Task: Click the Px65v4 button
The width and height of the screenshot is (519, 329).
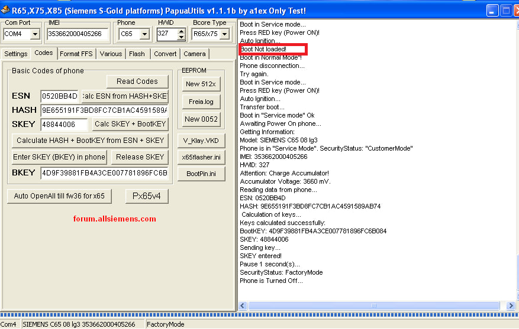Action: coord(147,196)
